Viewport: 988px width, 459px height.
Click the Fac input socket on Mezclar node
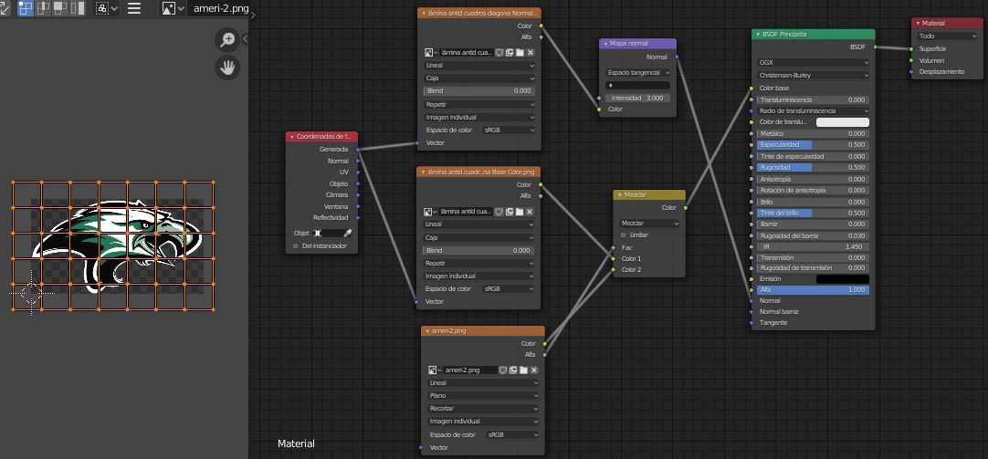click(613, 247)
